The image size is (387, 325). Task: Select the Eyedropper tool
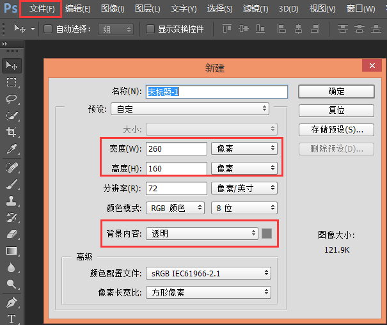coord(12,149)
